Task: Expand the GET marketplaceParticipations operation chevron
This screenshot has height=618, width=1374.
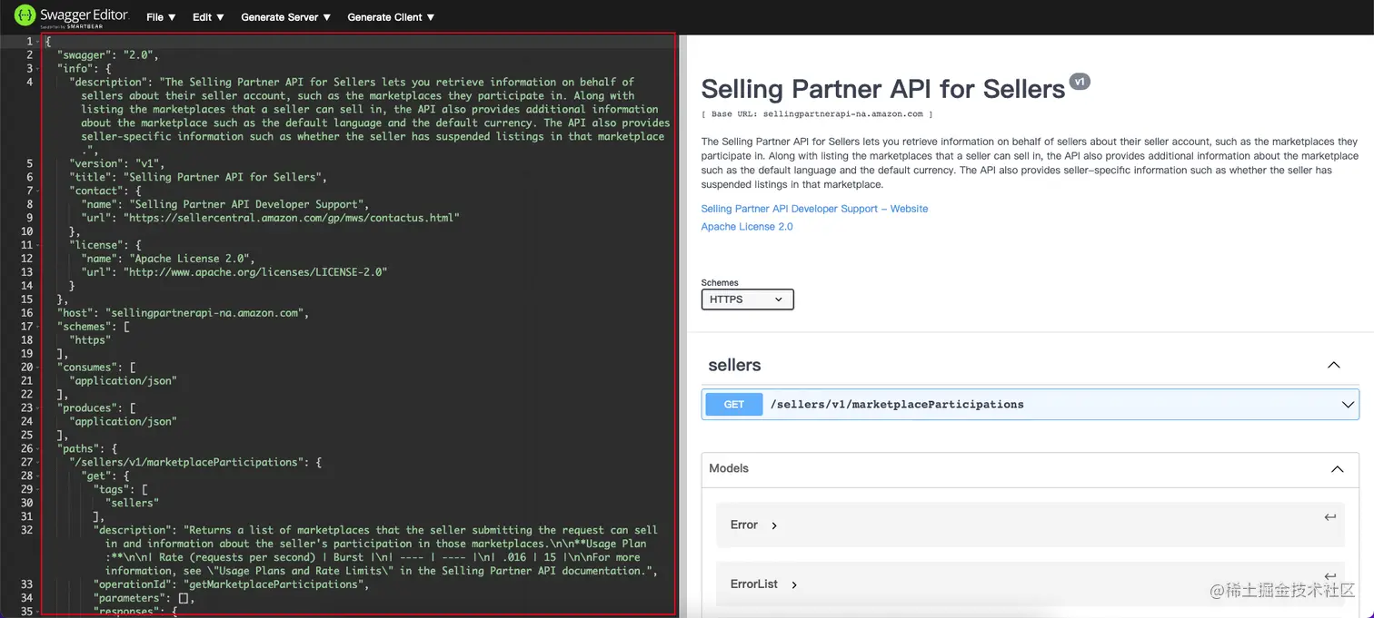Action: [x=1348, y=405]
